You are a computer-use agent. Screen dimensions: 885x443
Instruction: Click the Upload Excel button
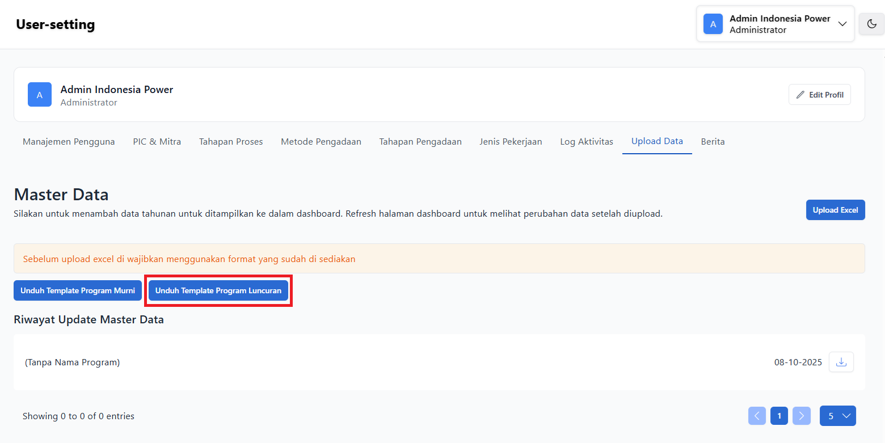pyautogui.click(x=835, y=210)
